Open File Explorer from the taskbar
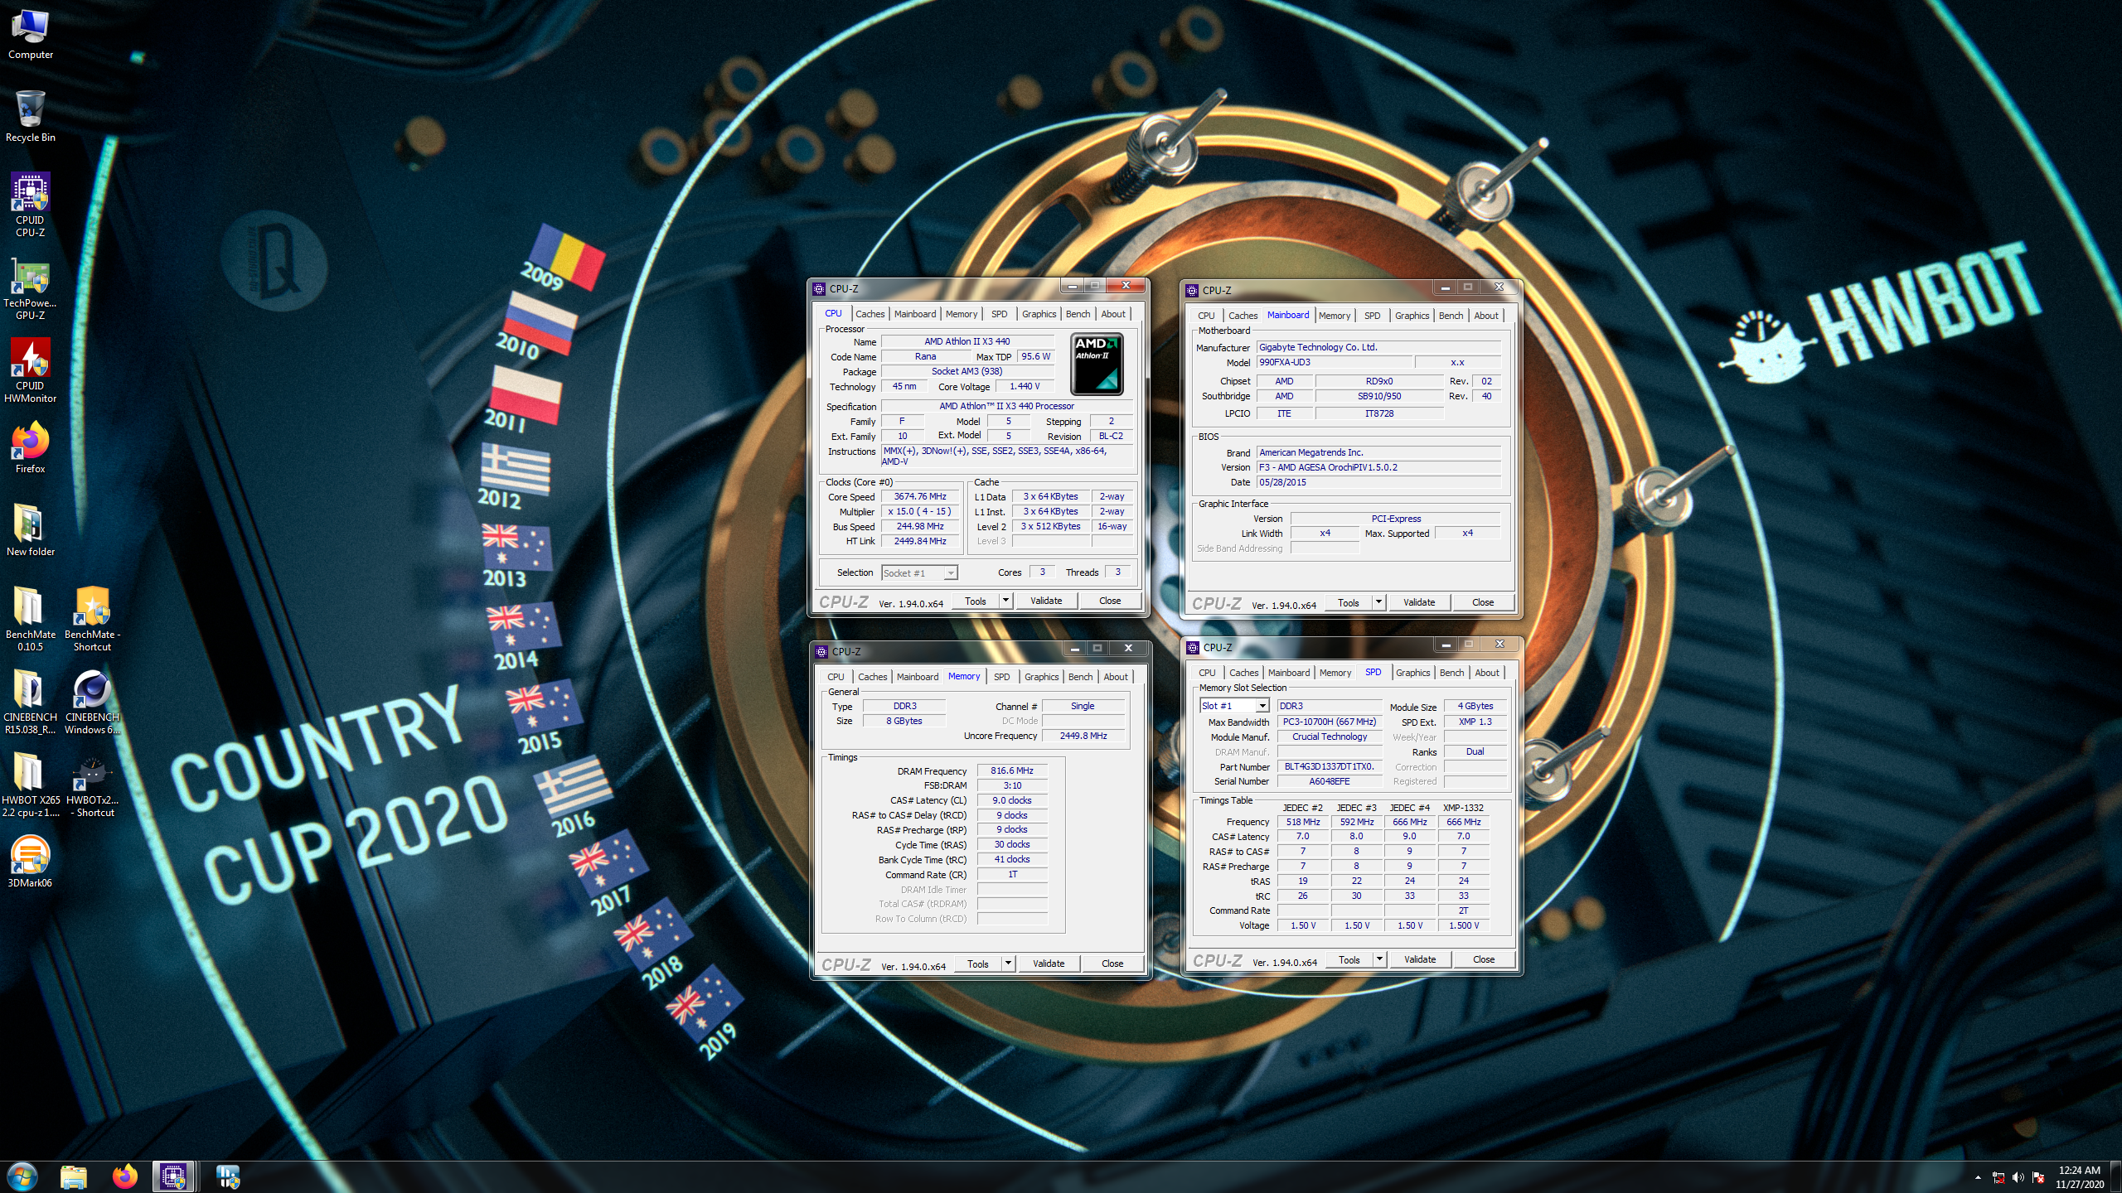The image size is (2122, 1193). [74, 1176]
